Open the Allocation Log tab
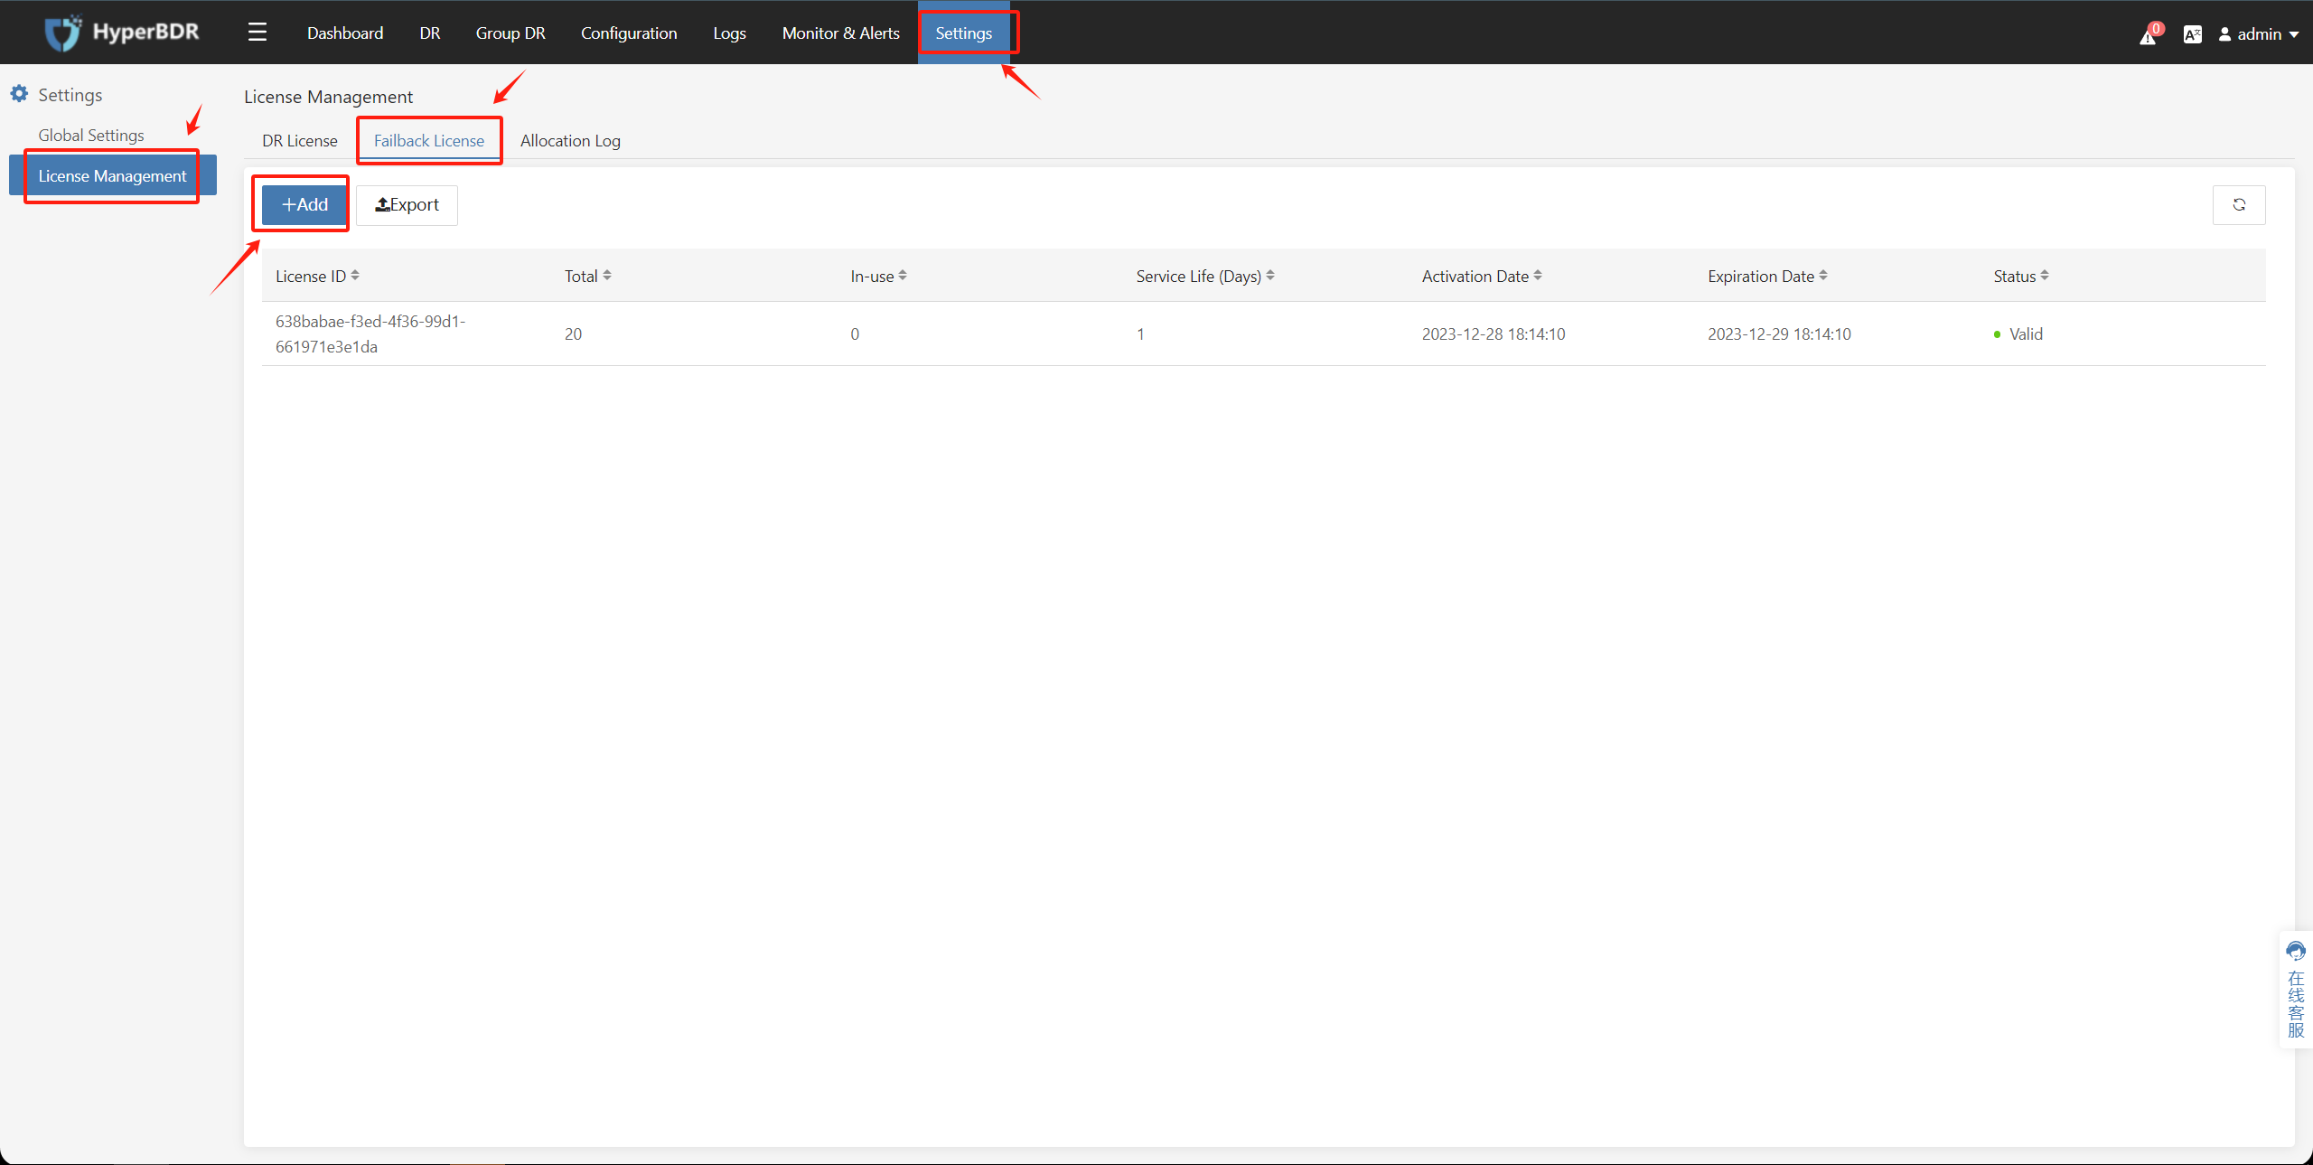 click(570, 141)
